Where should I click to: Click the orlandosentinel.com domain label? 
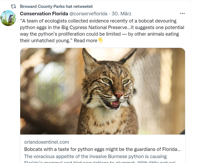[x=47, y=142]
